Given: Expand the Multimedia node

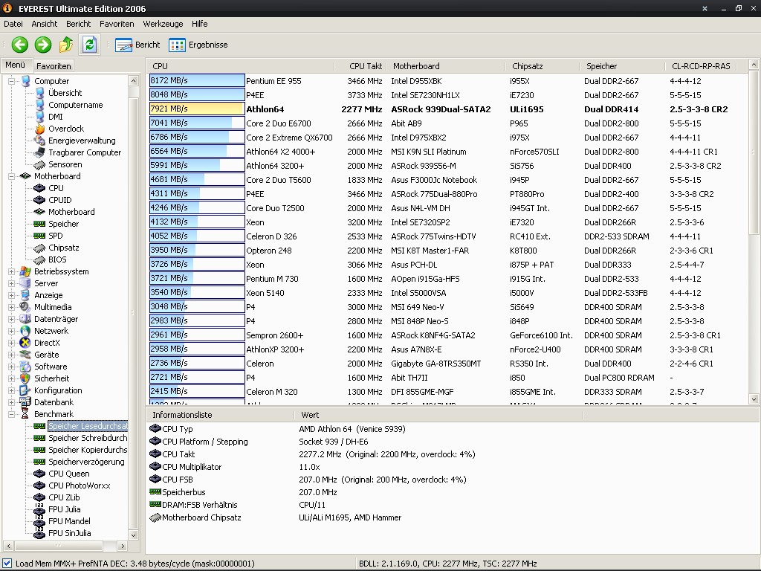Looking at the screenshot, I should click(x=11, y=307).
